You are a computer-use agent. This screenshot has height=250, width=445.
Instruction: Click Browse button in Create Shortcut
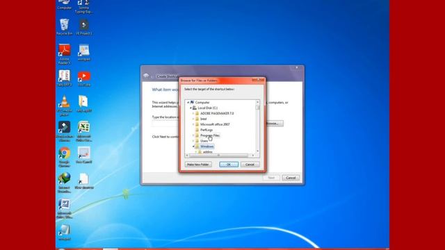point(273,124)
